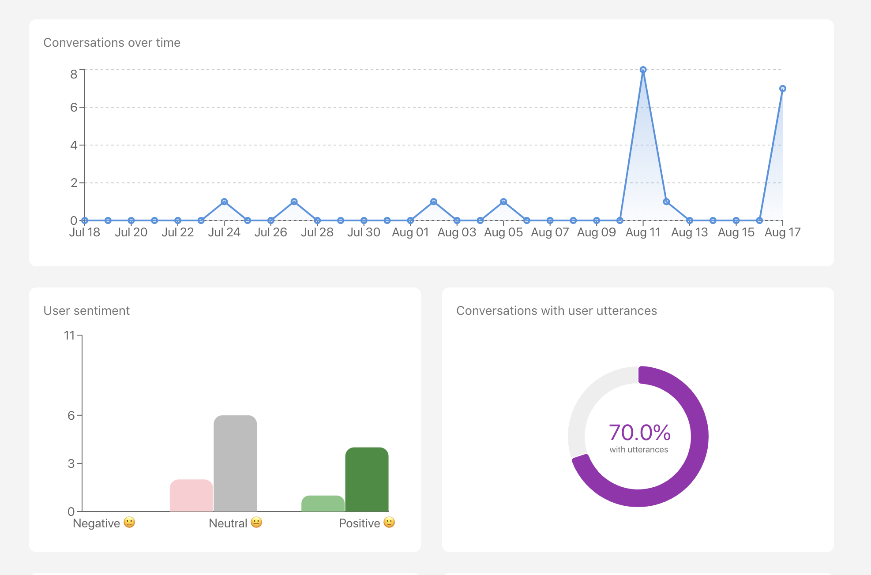
Task: Click the Jul 24 data point
Action: coord(224,202)
